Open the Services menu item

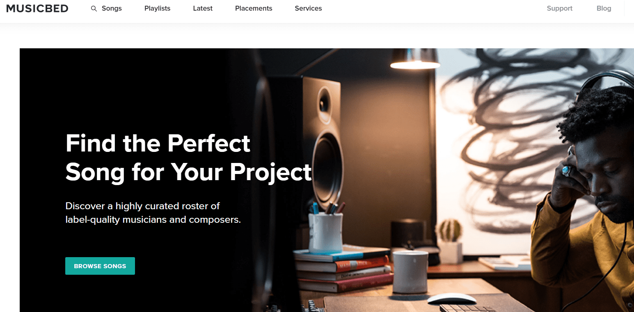pos(308,8)
